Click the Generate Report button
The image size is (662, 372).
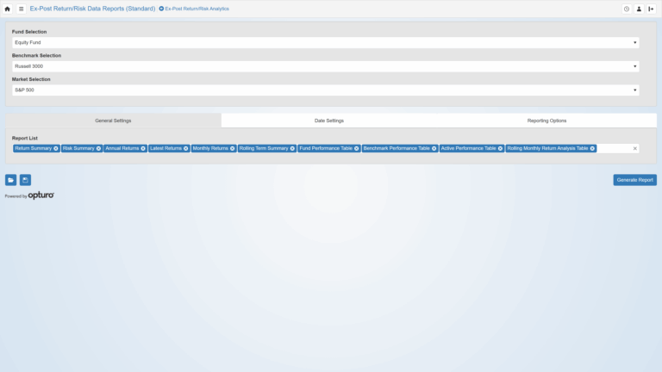pos(634,180)
